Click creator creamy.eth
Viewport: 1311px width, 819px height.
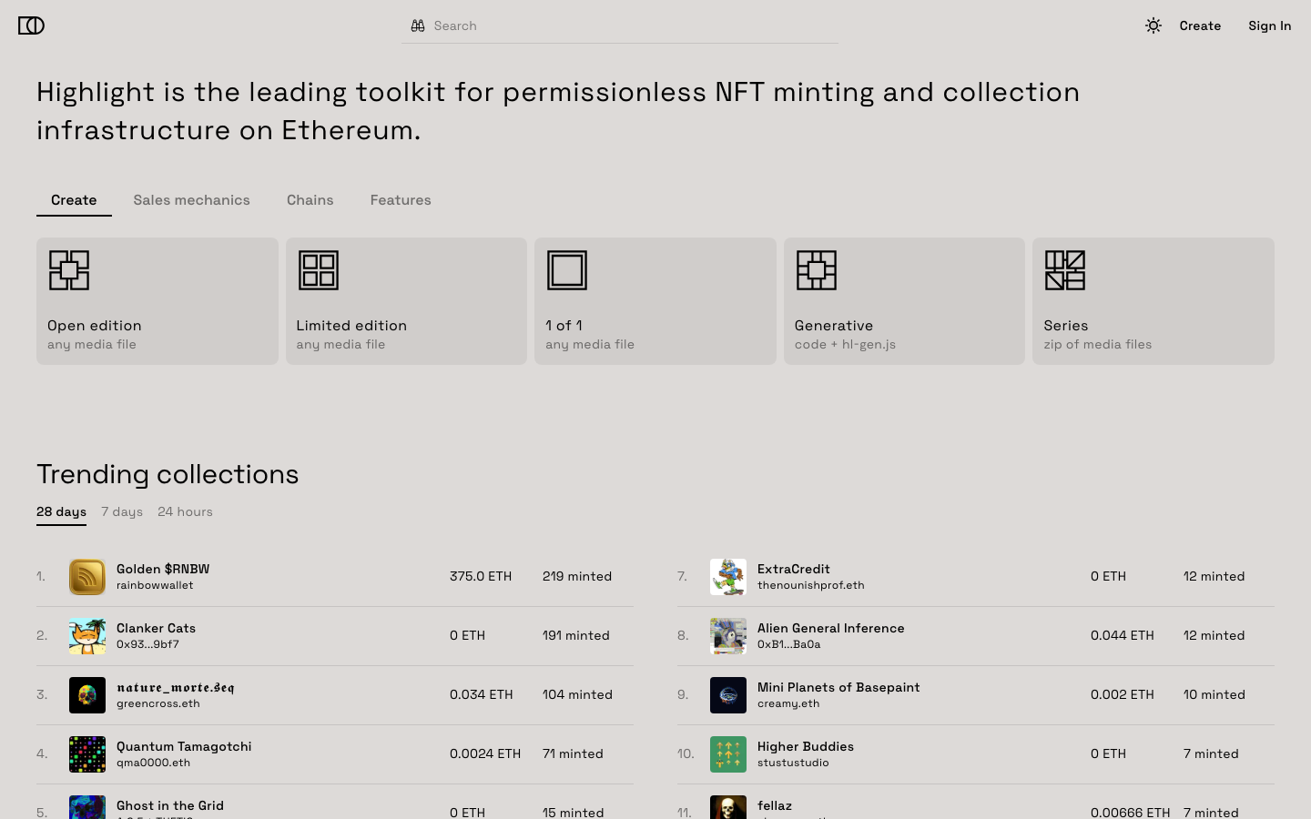tap(788, 703)
